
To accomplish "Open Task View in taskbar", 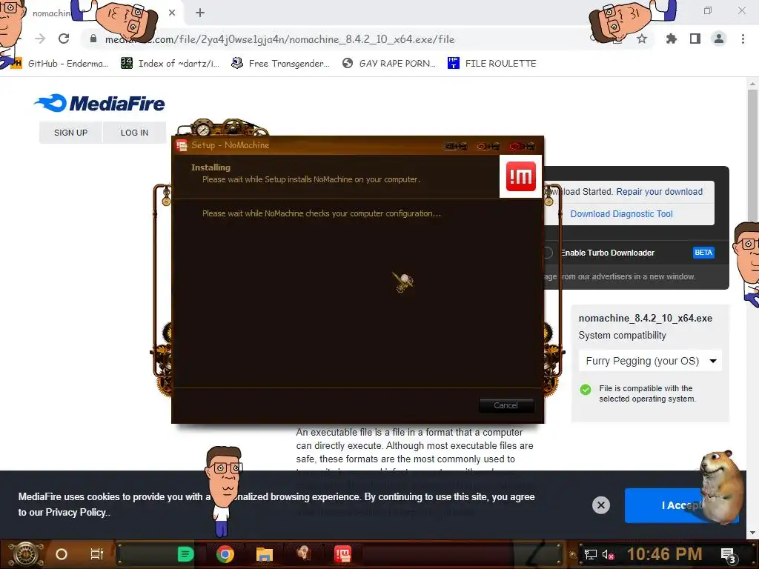I will click(x=97, y=554).
